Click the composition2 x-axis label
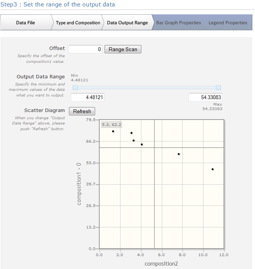Viewport: 255px width, 269px height. [161, 264]
